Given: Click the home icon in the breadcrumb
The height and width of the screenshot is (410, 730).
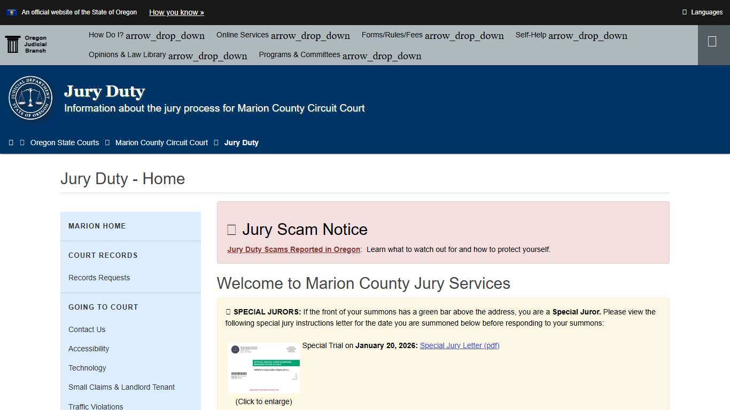Looking at the screenshot, I should tap(11, 142).
